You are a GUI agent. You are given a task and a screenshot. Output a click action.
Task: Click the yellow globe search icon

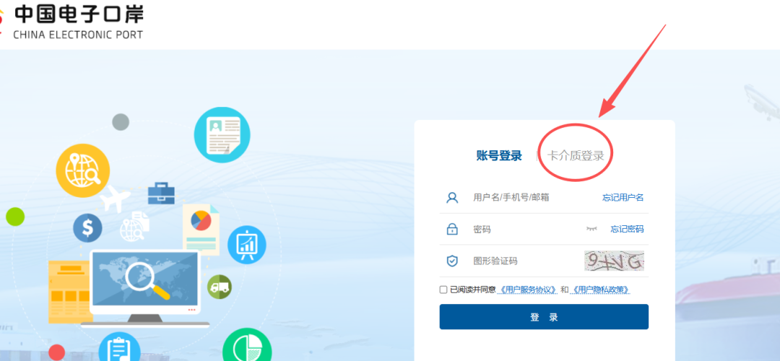coord(82,170)
